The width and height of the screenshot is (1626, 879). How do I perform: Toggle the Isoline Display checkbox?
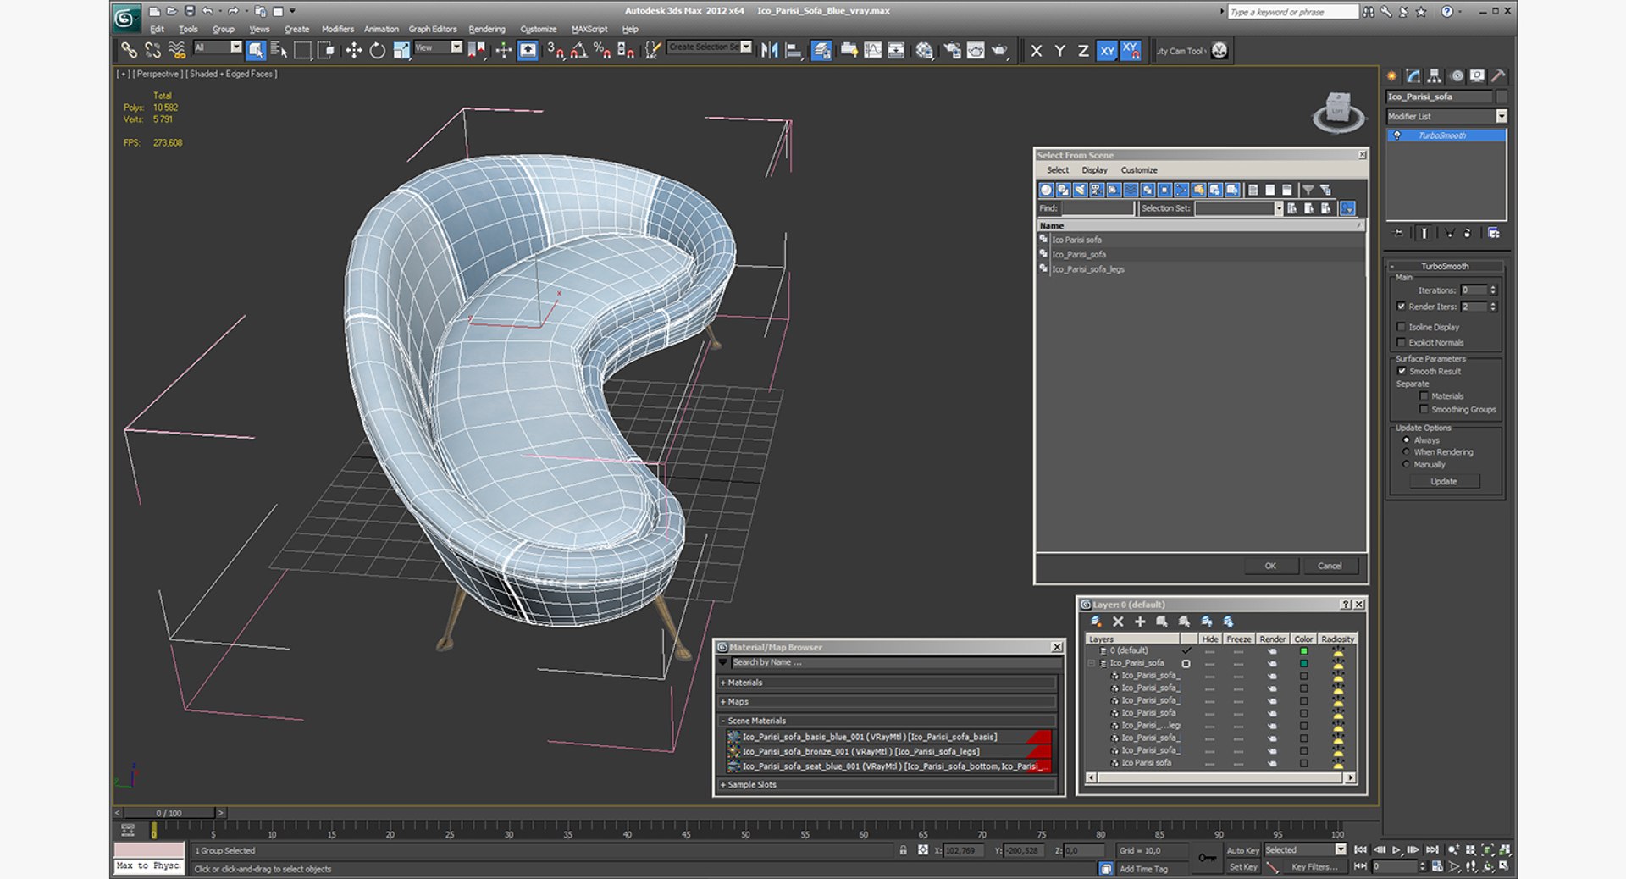point(1402,327)
